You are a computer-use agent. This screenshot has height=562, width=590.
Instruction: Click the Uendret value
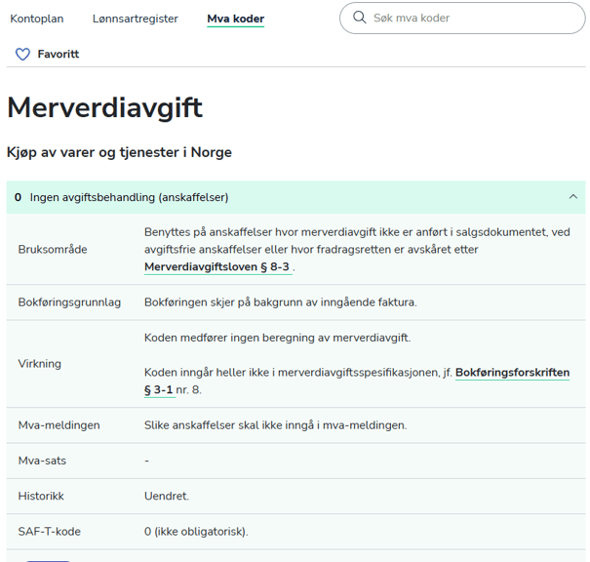tap(167, 496)
